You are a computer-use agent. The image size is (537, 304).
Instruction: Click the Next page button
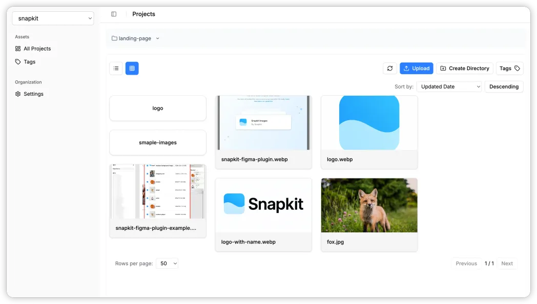(x=507, y=263)
